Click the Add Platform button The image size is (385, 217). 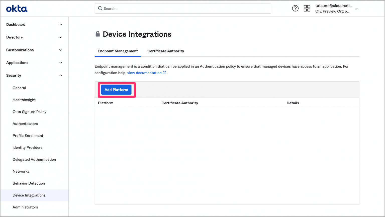[116, 90]
